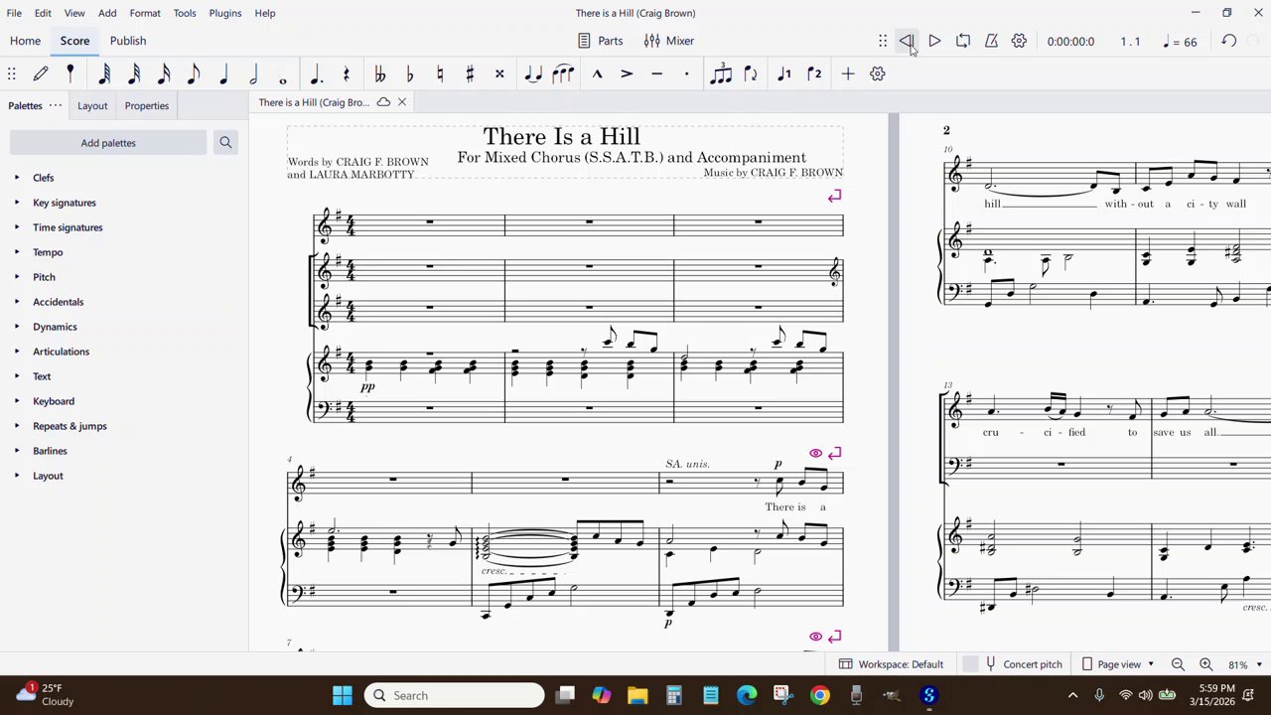Open the Add menu plus icon in note toolbar

tap(847, 73)
